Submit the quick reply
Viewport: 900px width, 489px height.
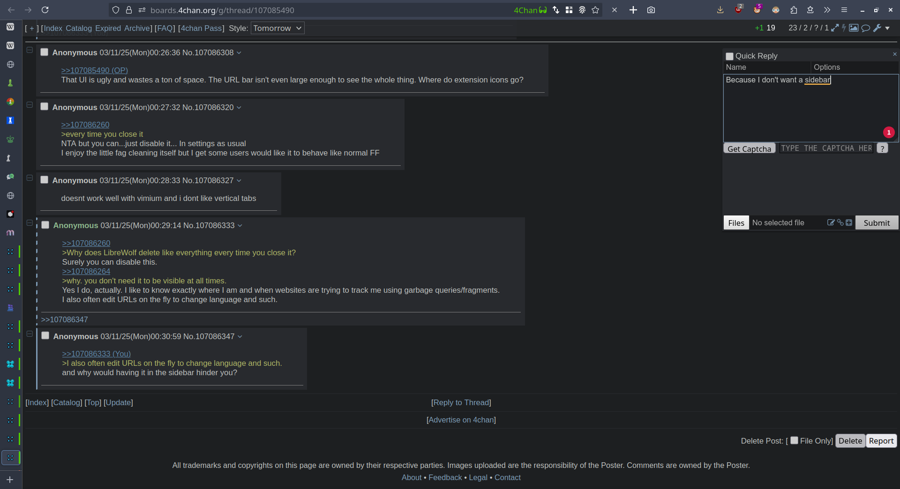877,223
